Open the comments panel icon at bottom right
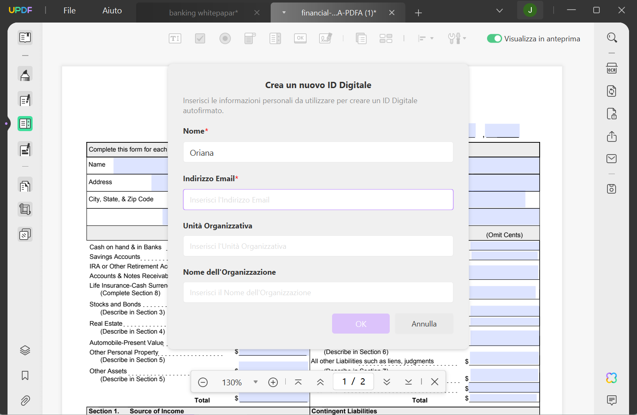 click(612, 400)
